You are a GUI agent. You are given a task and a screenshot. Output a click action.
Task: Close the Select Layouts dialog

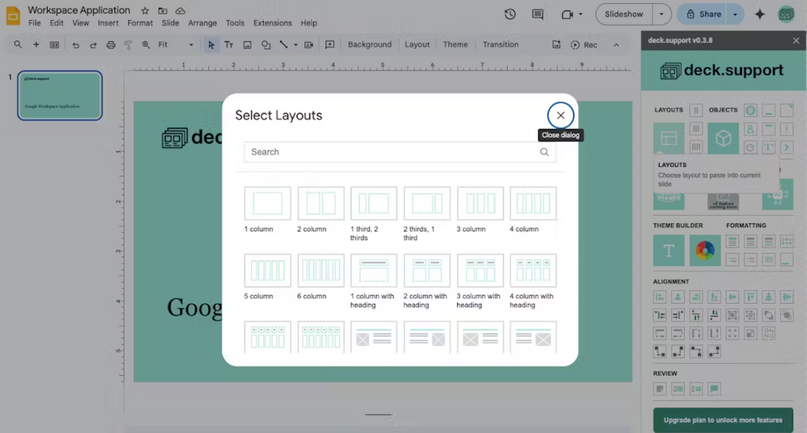pyautogui.click(x=560, y=115)
